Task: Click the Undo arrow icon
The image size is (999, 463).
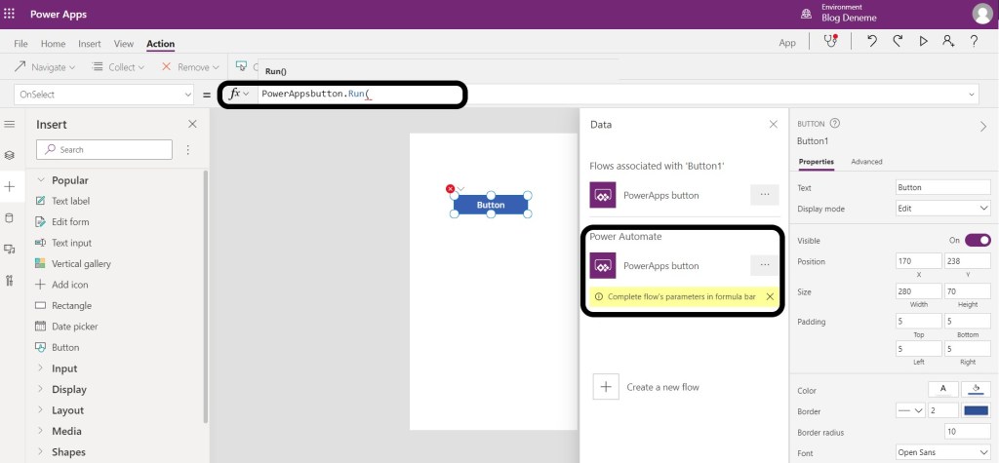Action: pyautogui.click(x=871, y=41)
